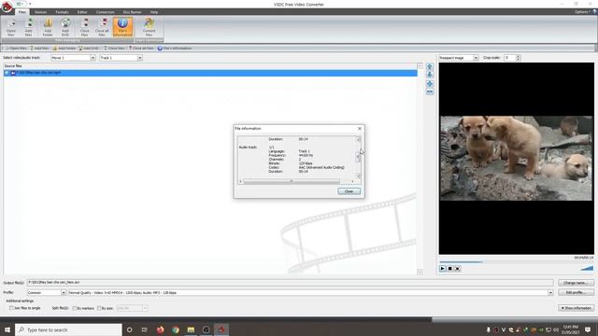Image resolution: width=598 pixels, height=336 pixels.
Task: Select the highlighted source file row
Action: [x=210, y=73]
